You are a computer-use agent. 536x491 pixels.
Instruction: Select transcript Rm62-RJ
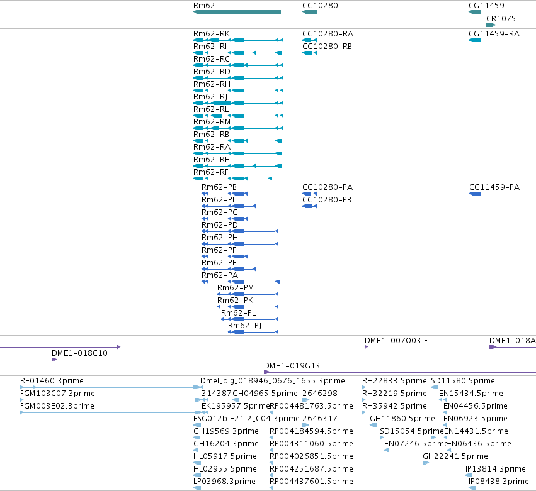point(238,103)
